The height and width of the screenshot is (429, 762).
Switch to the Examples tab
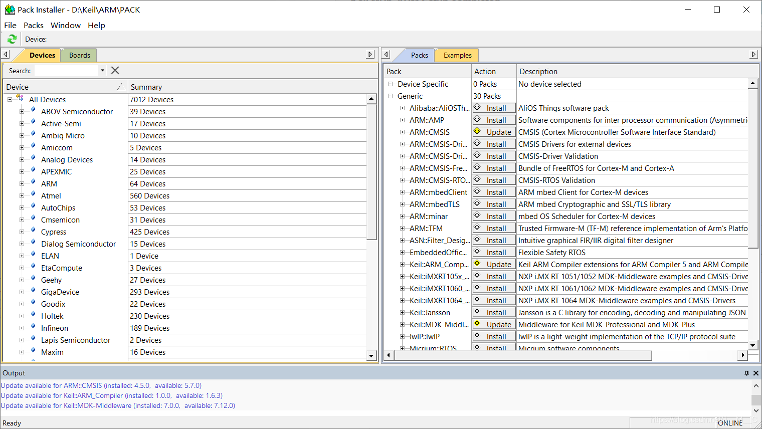click(457, 55)
